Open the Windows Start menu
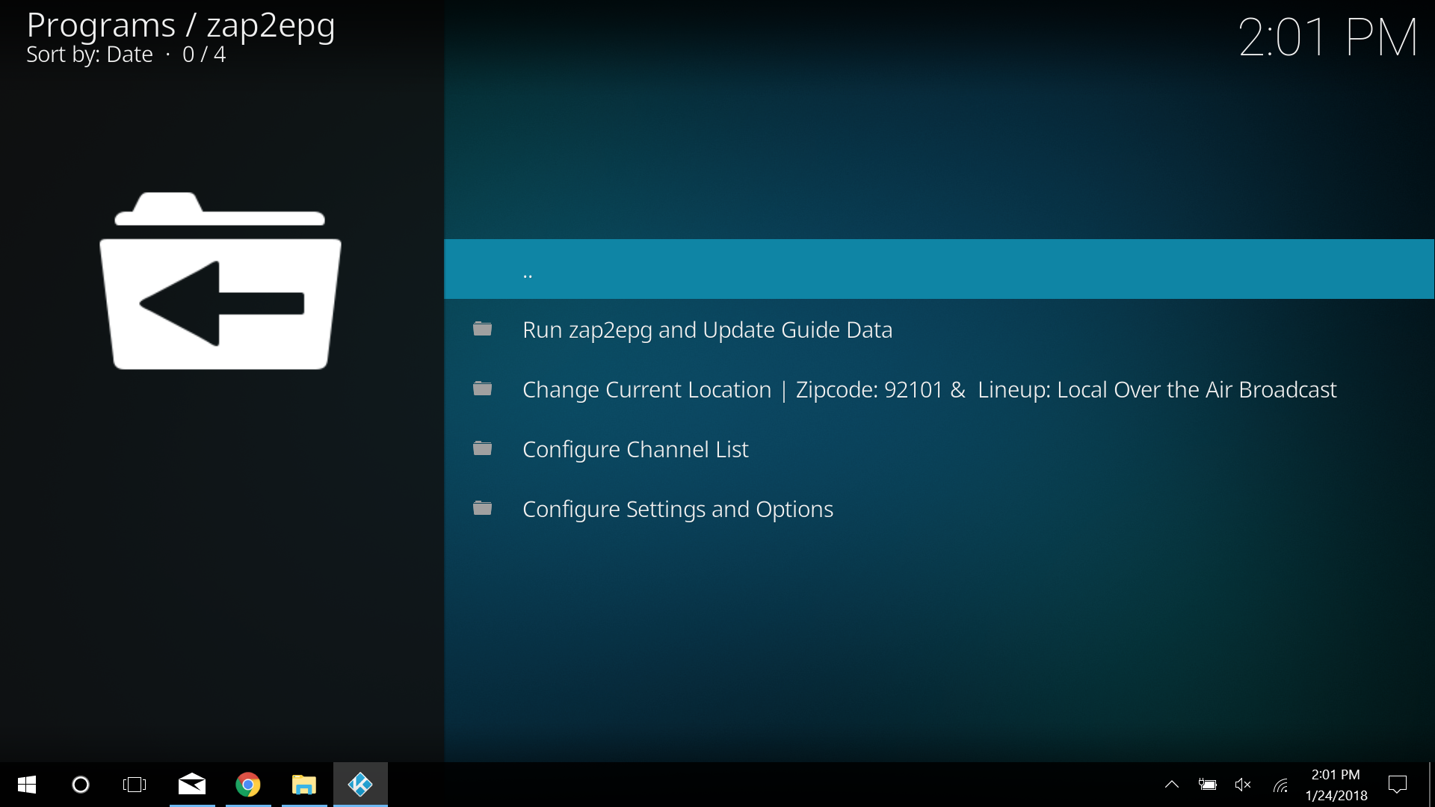This screenshot has height=807, width=1435. point(27,785)
